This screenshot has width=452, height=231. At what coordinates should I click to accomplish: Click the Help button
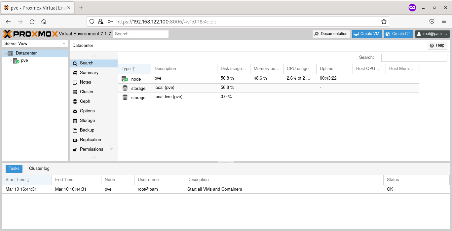(x=437, y=46)
